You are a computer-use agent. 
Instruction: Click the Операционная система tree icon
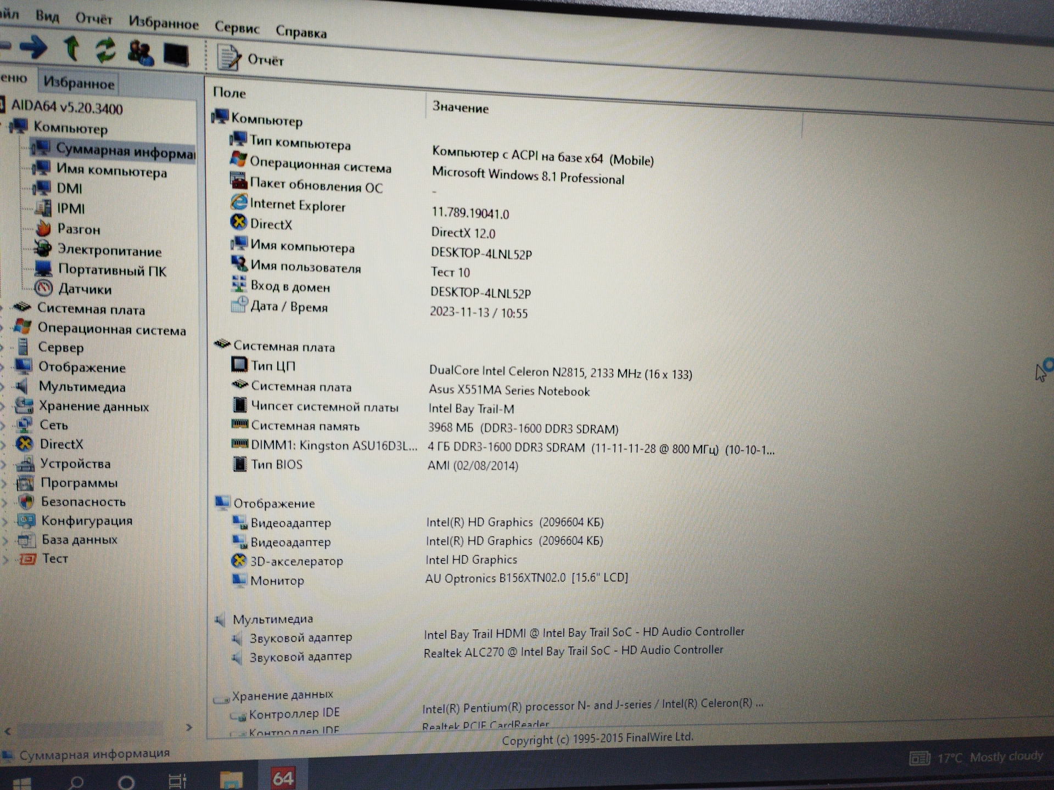(22, 326)
